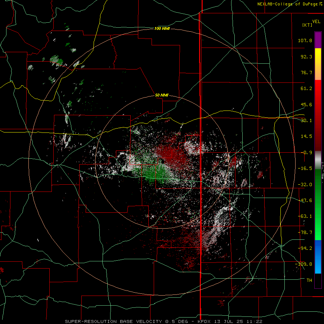Select the 30.1 velocity scale value
This screenshot has width=324, height=324.
(x=306, y=121)
